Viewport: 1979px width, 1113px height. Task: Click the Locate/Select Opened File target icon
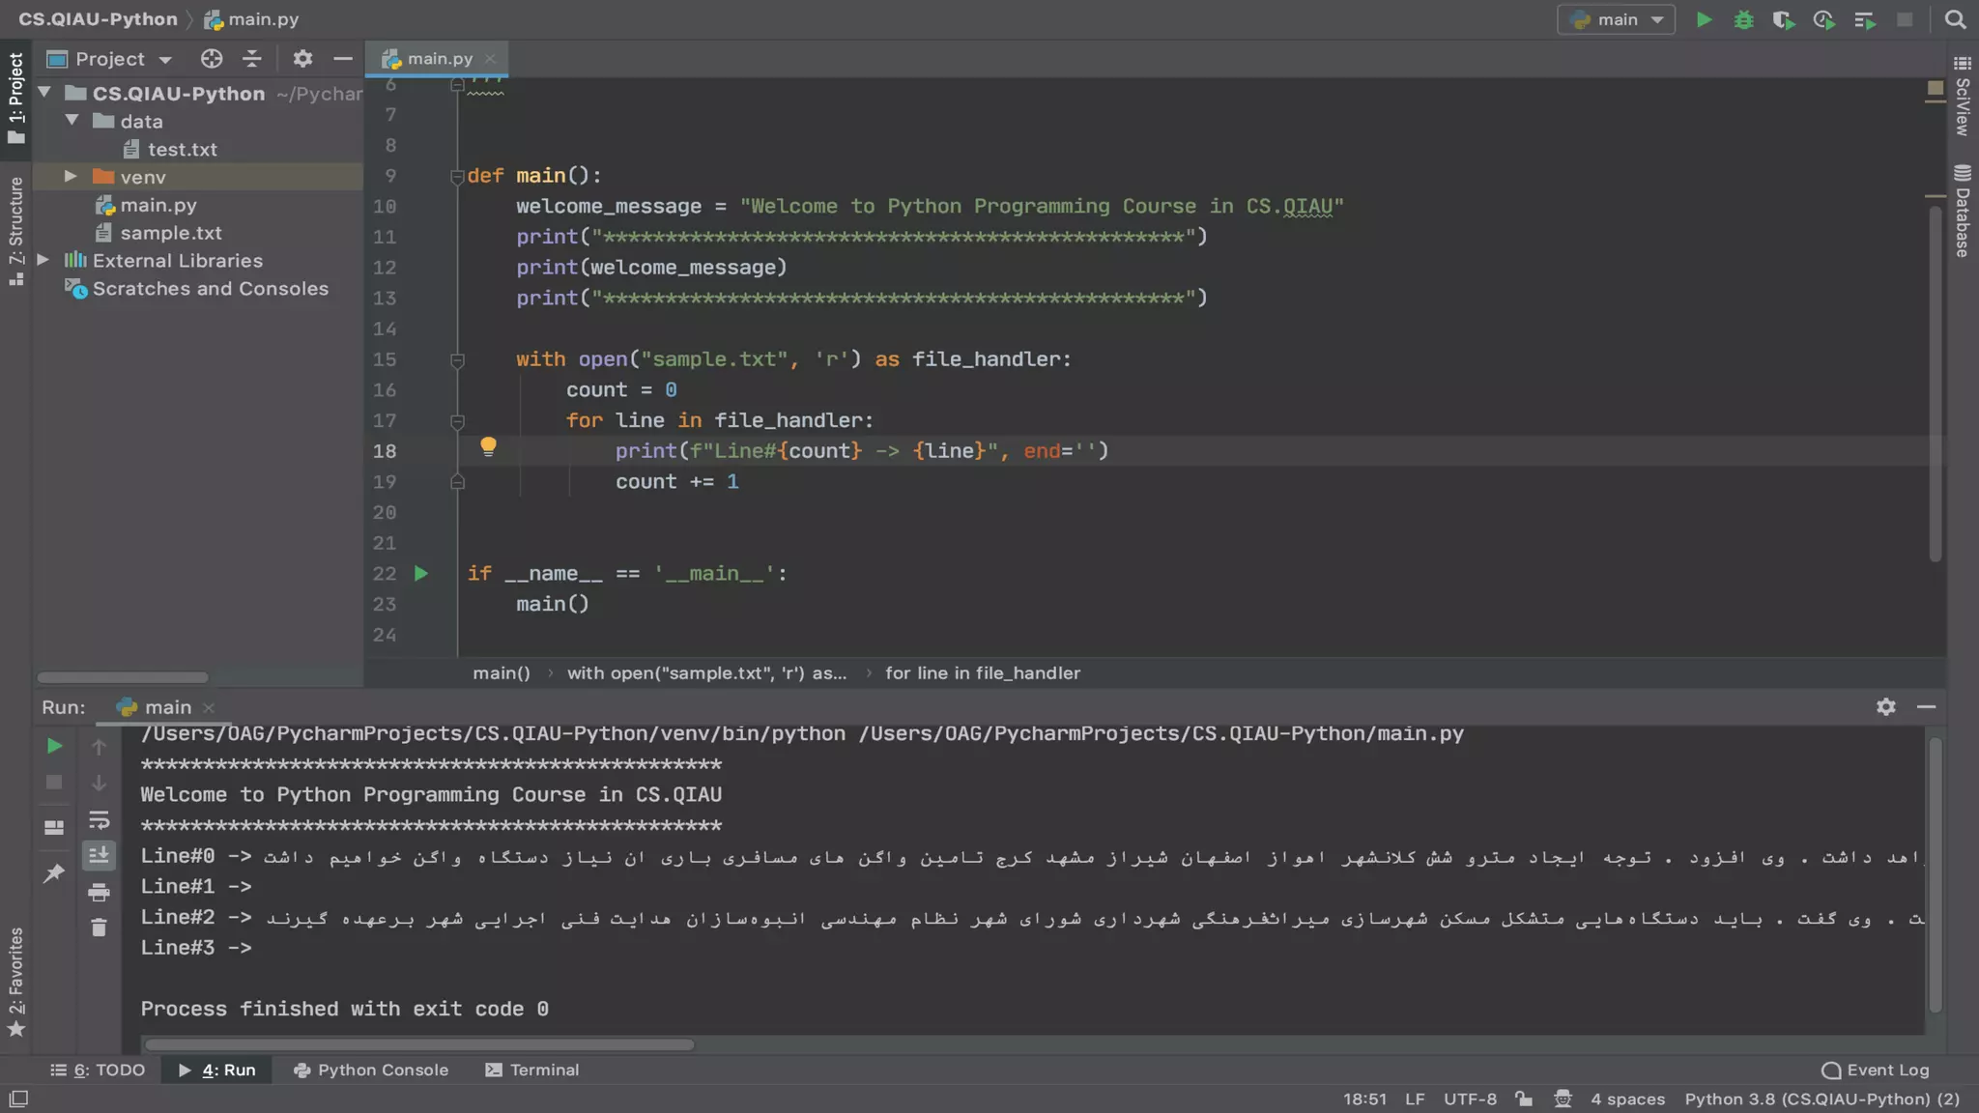click(x=212, y=59)
